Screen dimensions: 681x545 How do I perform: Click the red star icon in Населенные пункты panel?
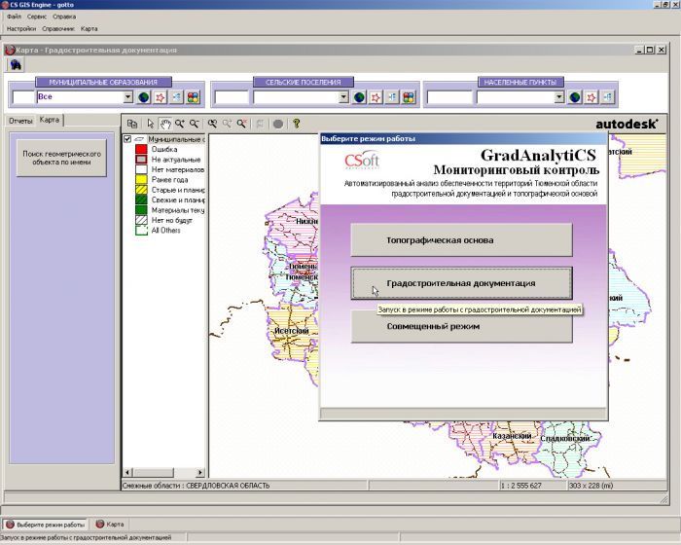[591, 97]
